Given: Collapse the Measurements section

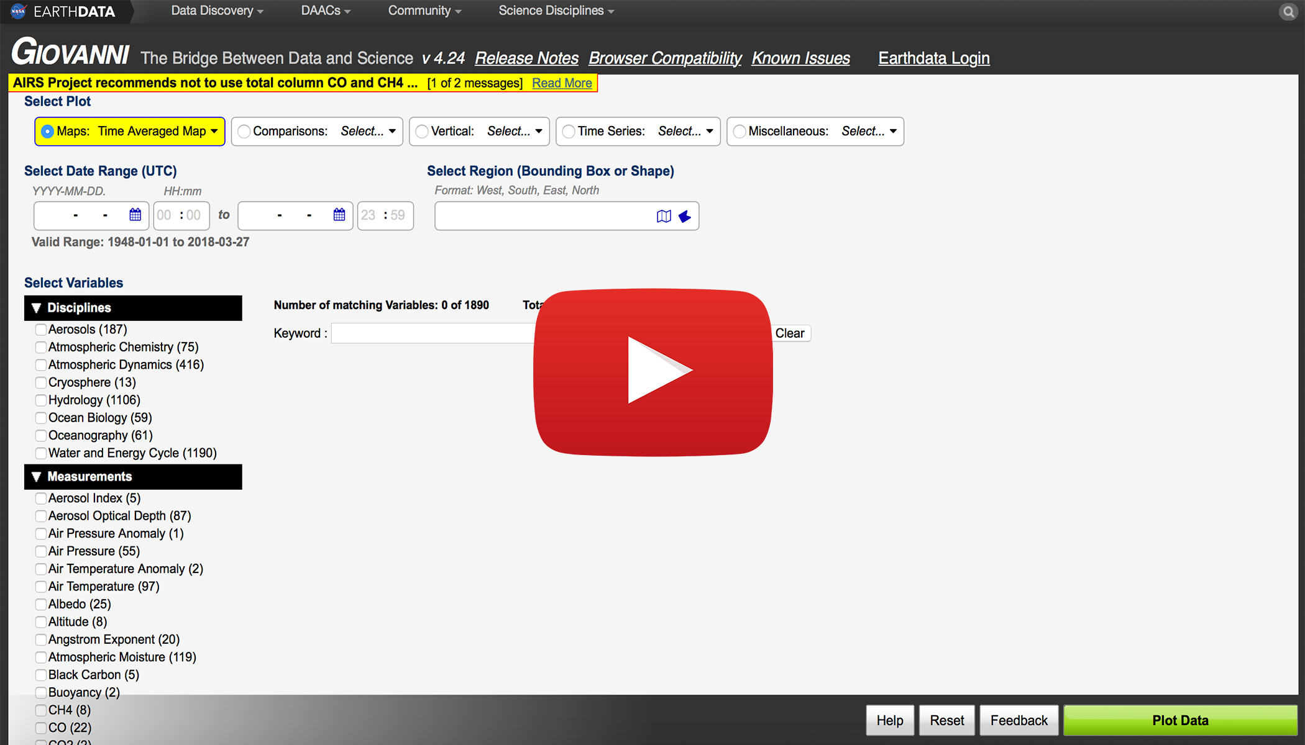Looking at the screenshot, I should pos(133,477).
